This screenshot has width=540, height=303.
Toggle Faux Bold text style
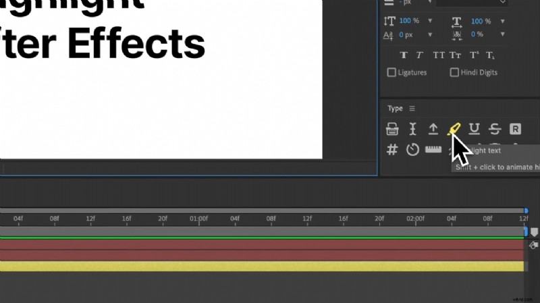pyautogui.click(x=404, y=55)
